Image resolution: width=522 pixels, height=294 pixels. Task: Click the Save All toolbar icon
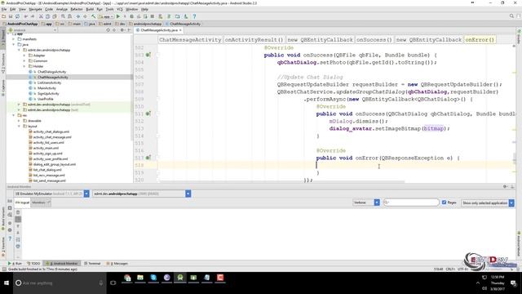pyautogui.click(x=11, y=16)
